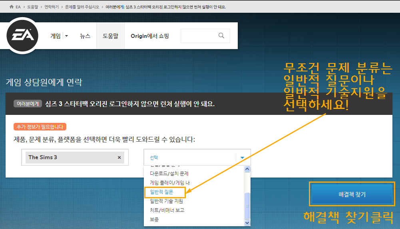The height and width of the screenshot is (229, 400).
Task: Select 치트/비매너 보고 option
Action: (167, 210)
